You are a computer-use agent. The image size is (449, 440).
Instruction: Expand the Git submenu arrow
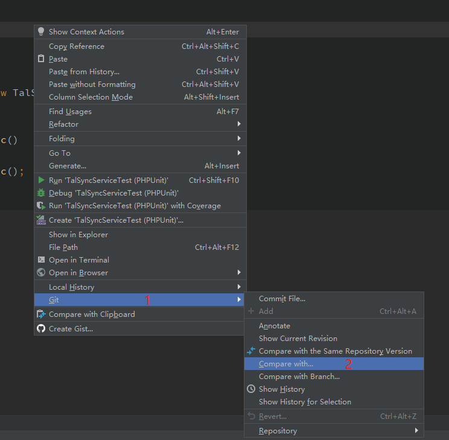239,299
